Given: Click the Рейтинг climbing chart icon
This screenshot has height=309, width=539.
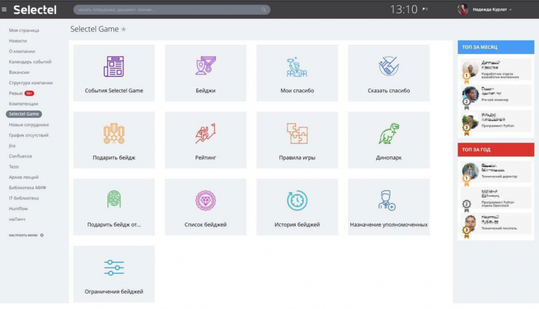Looking at the screenshot, I should click(x=205, y=134).
